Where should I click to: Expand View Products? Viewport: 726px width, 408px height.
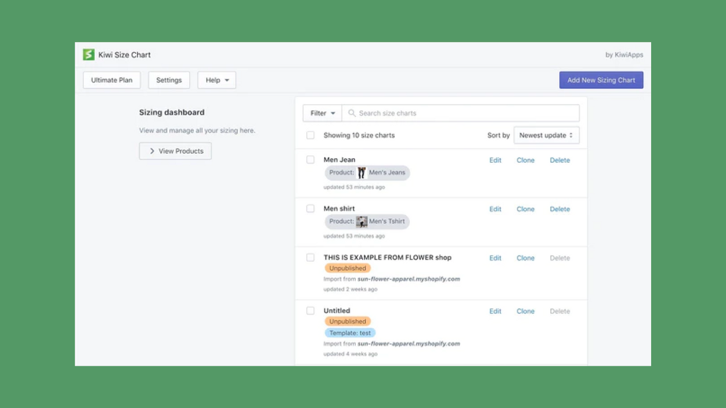[x=175, y=151]
